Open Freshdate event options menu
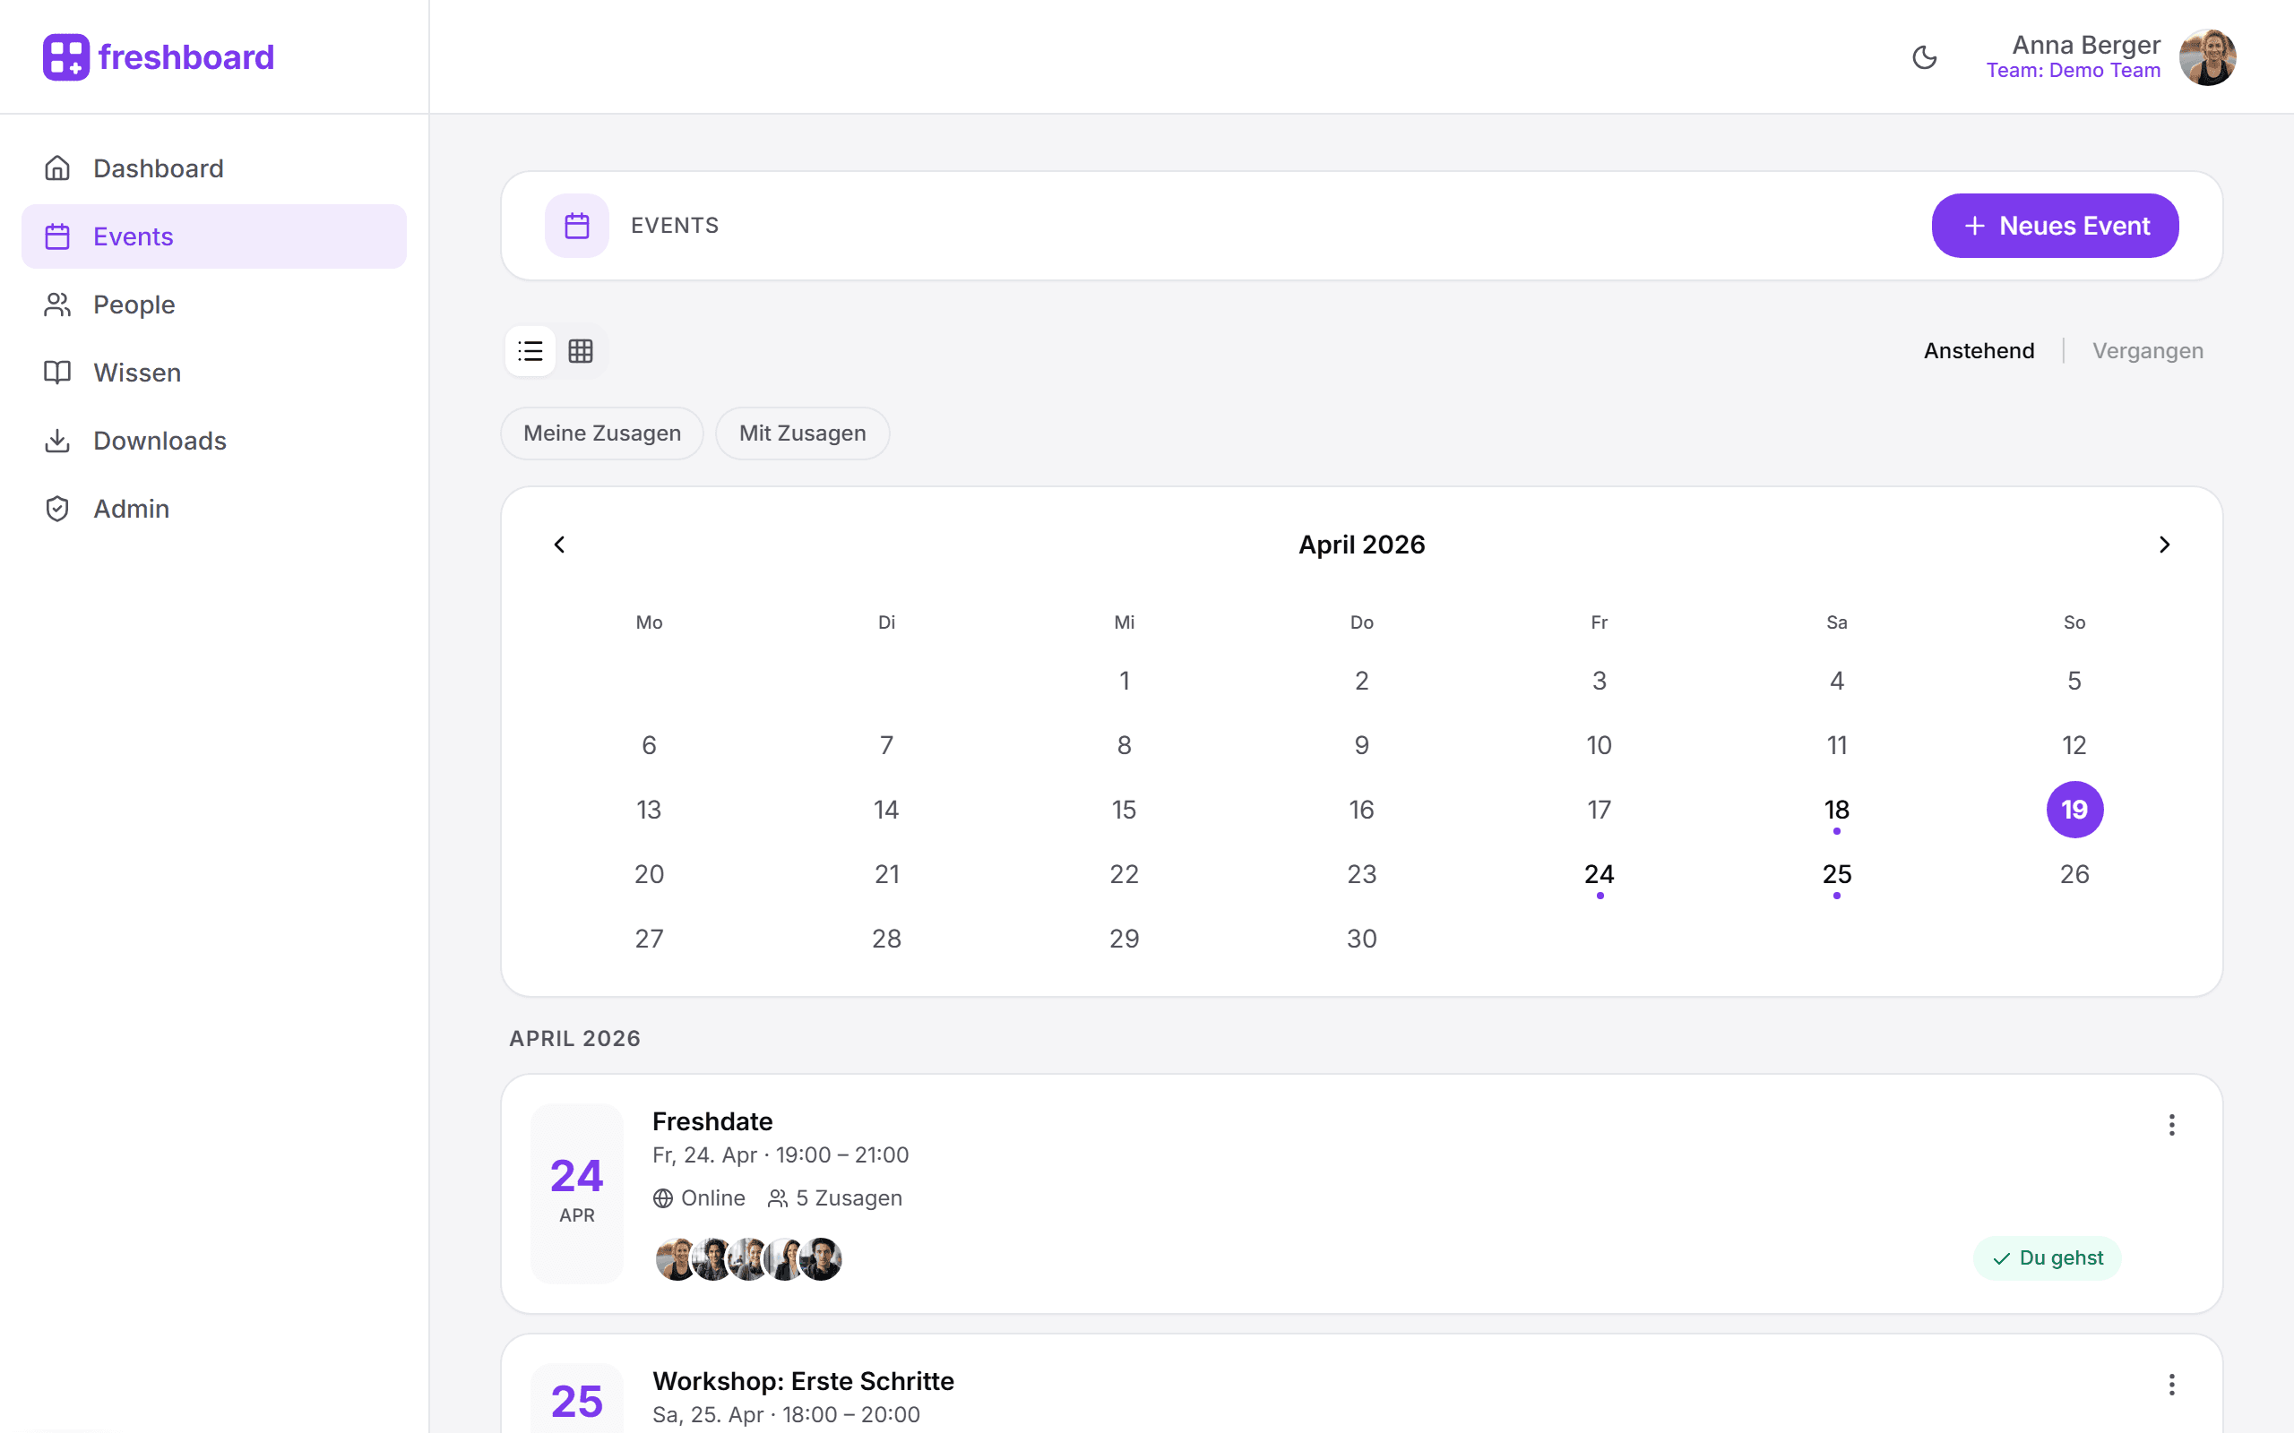Screen dimensions: 2294x1433 pyautogui.click(x=2172, y=1125)
